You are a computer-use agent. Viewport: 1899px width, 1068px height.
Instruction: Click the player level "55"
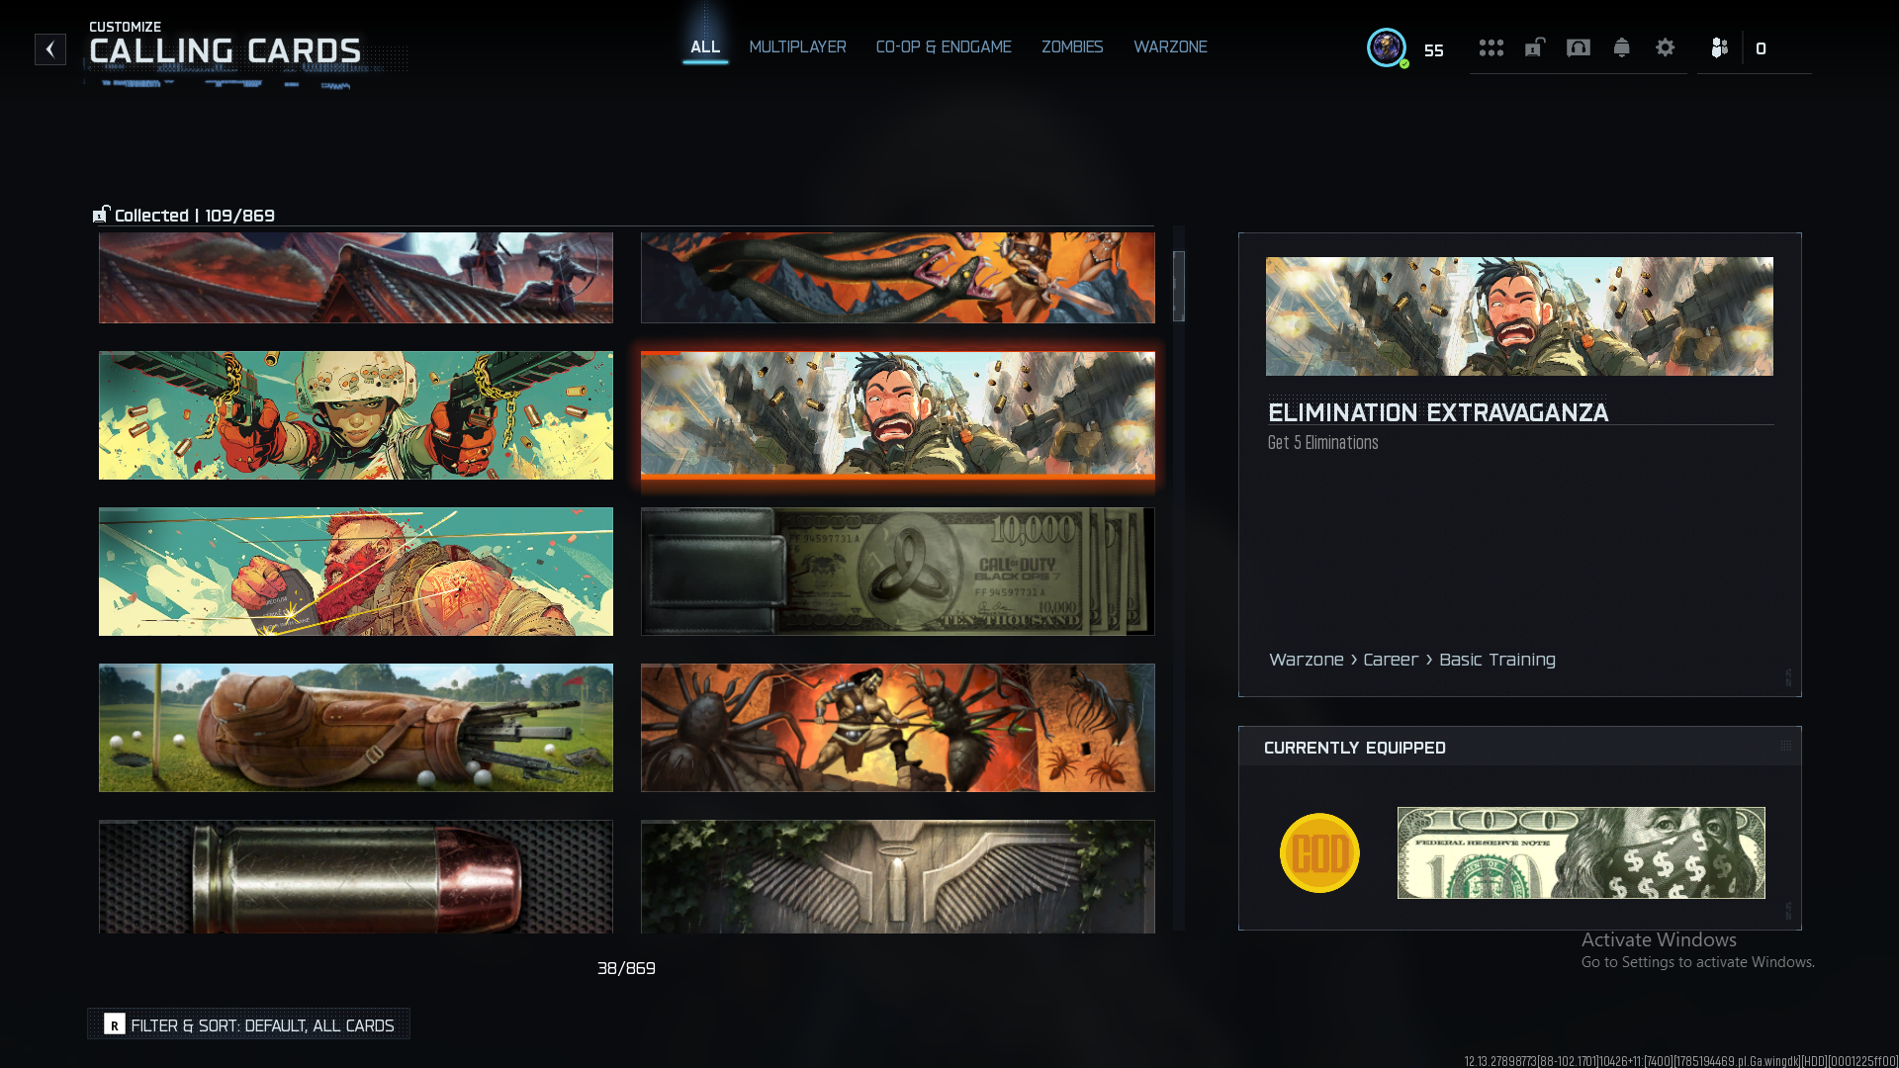coord(1434,50)
